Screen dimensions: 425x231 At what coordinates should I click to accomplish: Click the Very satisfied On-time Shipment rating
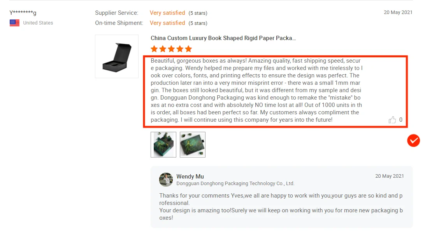tap(167, 23)
